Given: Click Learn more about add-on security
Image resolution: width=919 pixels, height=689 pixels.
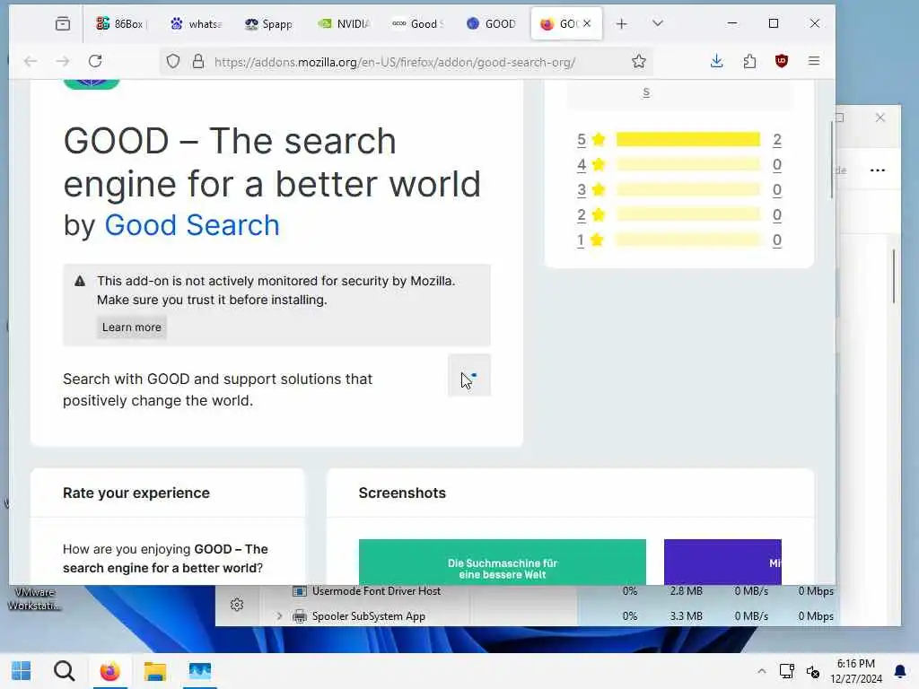Looking at the screenshot, I should pyautogui.click(x=131, y=327).
